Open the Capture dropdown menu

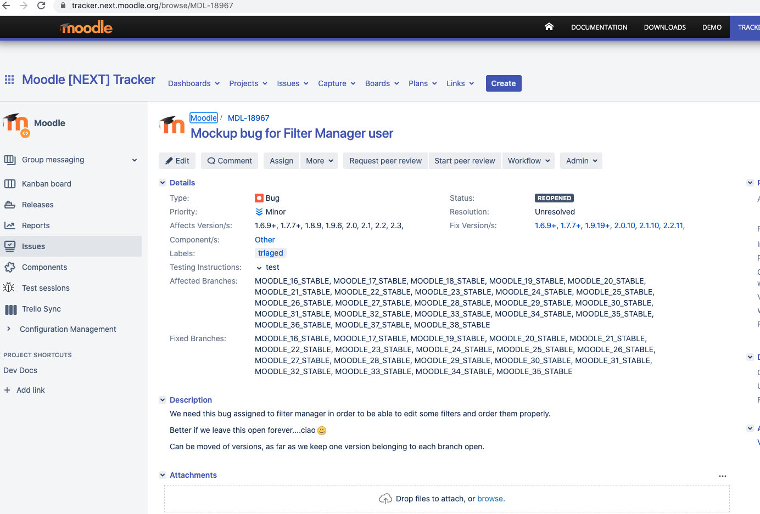coord(337,83)
